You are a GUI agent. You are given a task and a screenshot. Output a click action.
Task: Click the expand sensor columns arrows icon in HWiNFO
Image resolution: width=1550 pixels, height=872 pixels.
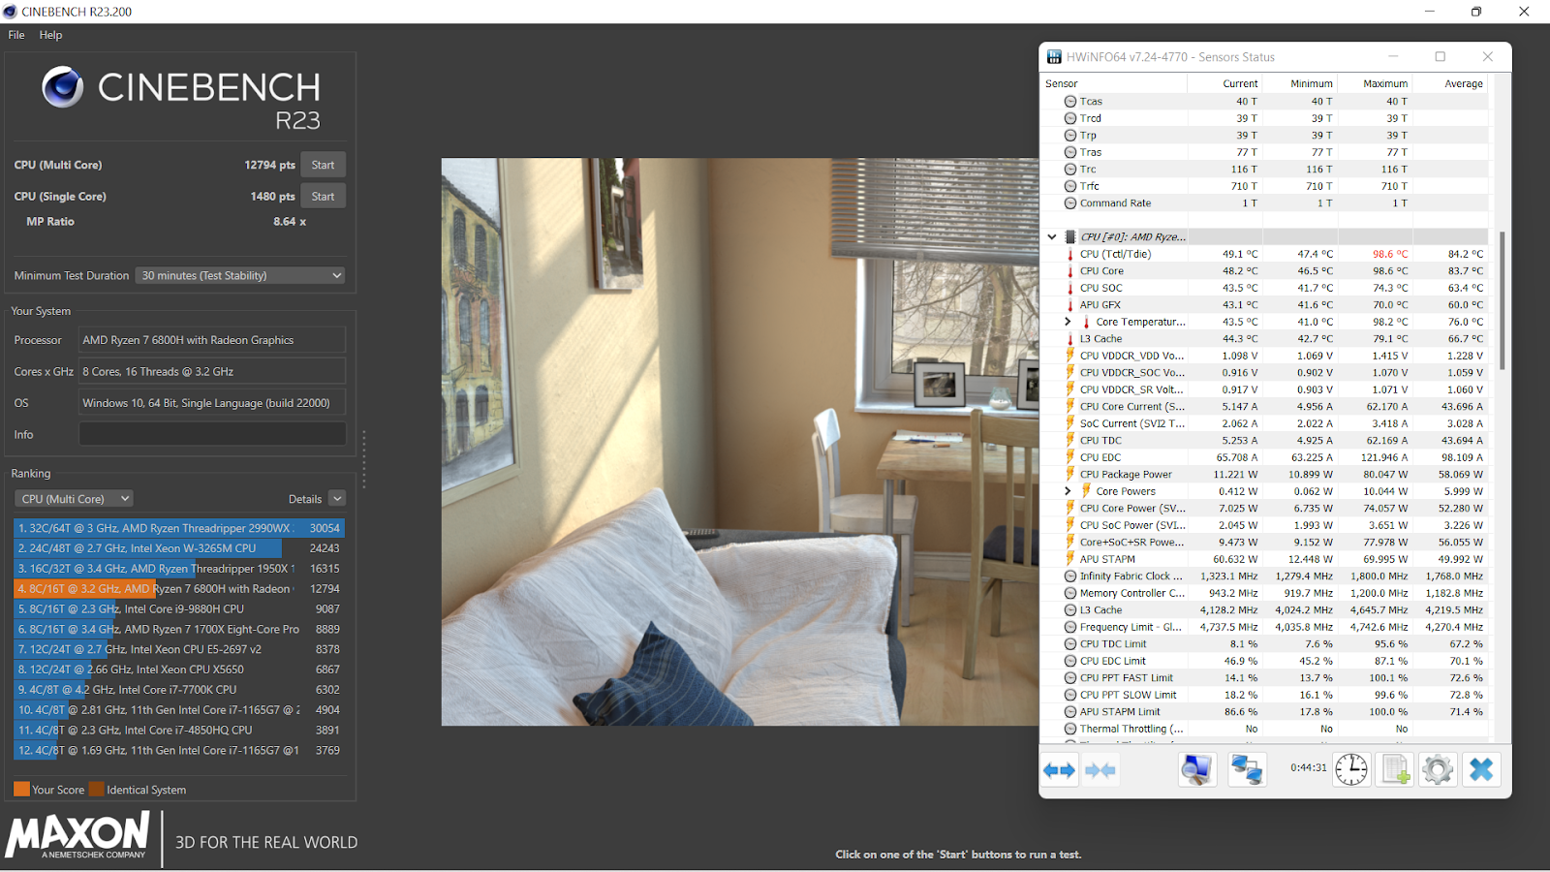(1060, 770)
